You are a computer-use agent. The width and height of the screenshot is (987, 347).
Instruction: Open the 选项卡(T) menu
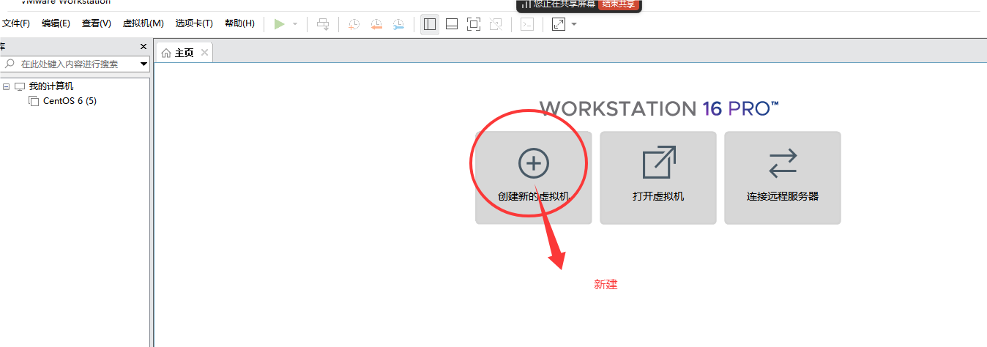194,23
